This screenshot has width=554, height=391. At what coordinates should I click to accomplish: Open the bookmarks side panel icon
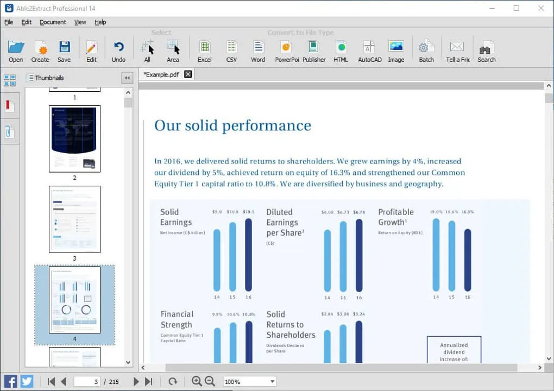(x=10, y=106)
